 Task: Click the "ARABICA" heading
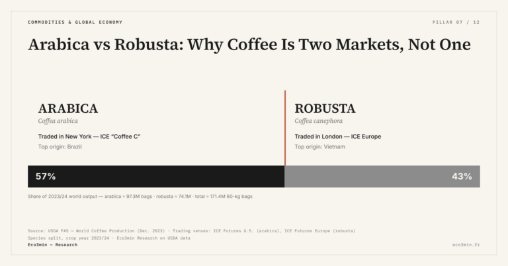(x=68, y=109)
